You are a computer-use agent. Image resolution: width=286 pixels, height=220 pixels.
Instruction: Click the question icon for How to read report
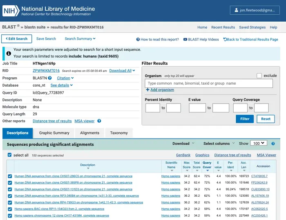tap(138, 39)
